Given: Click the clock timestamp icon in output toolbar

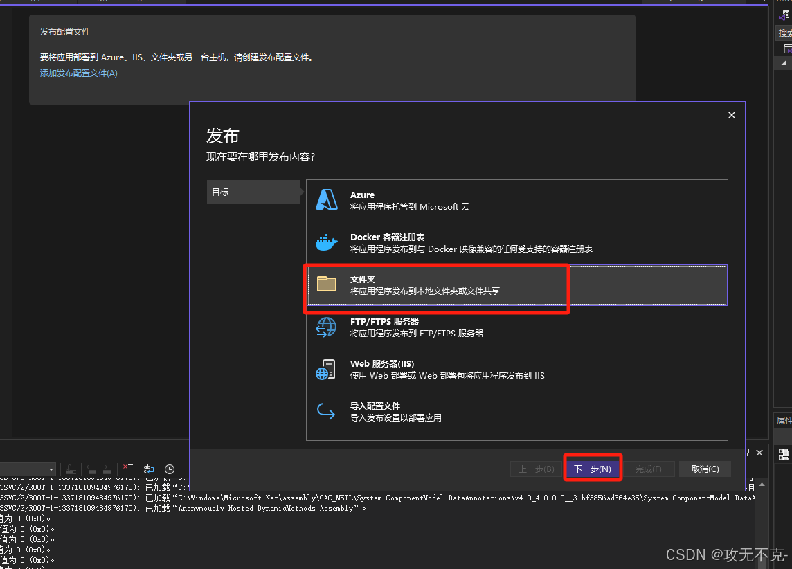Looking at the screenshot, I should tap(170, 469).
